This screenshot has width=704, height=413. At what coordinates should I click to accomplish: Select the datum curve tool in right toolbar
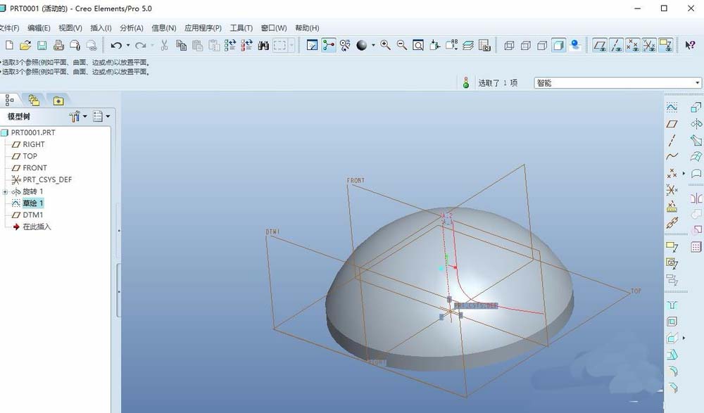coord(672,156)
